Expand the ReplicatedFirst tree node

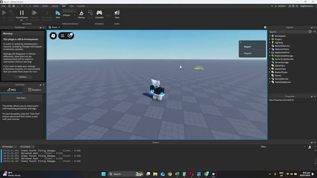pyautogui.click(x=270, y=53)
